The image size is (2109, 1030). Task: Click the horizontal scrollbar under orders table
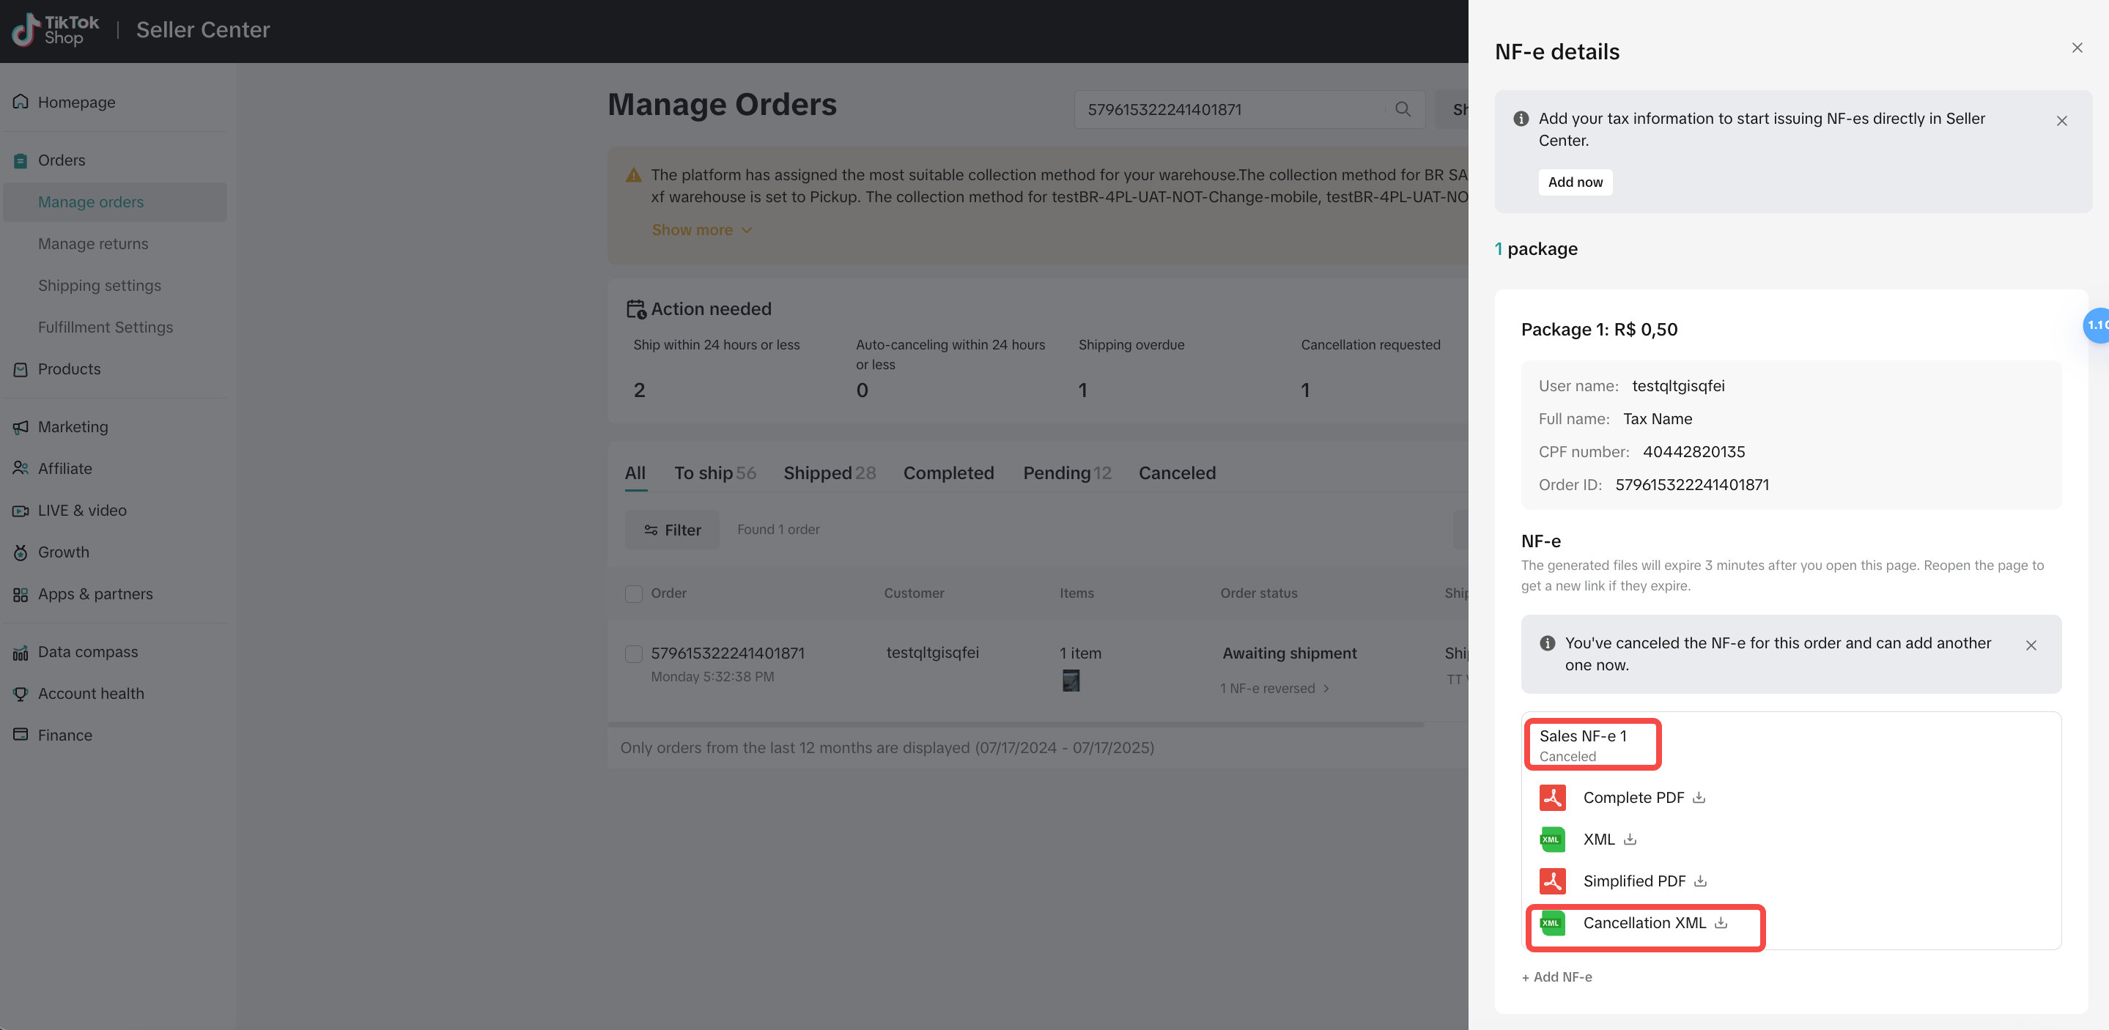point(1015,725)
